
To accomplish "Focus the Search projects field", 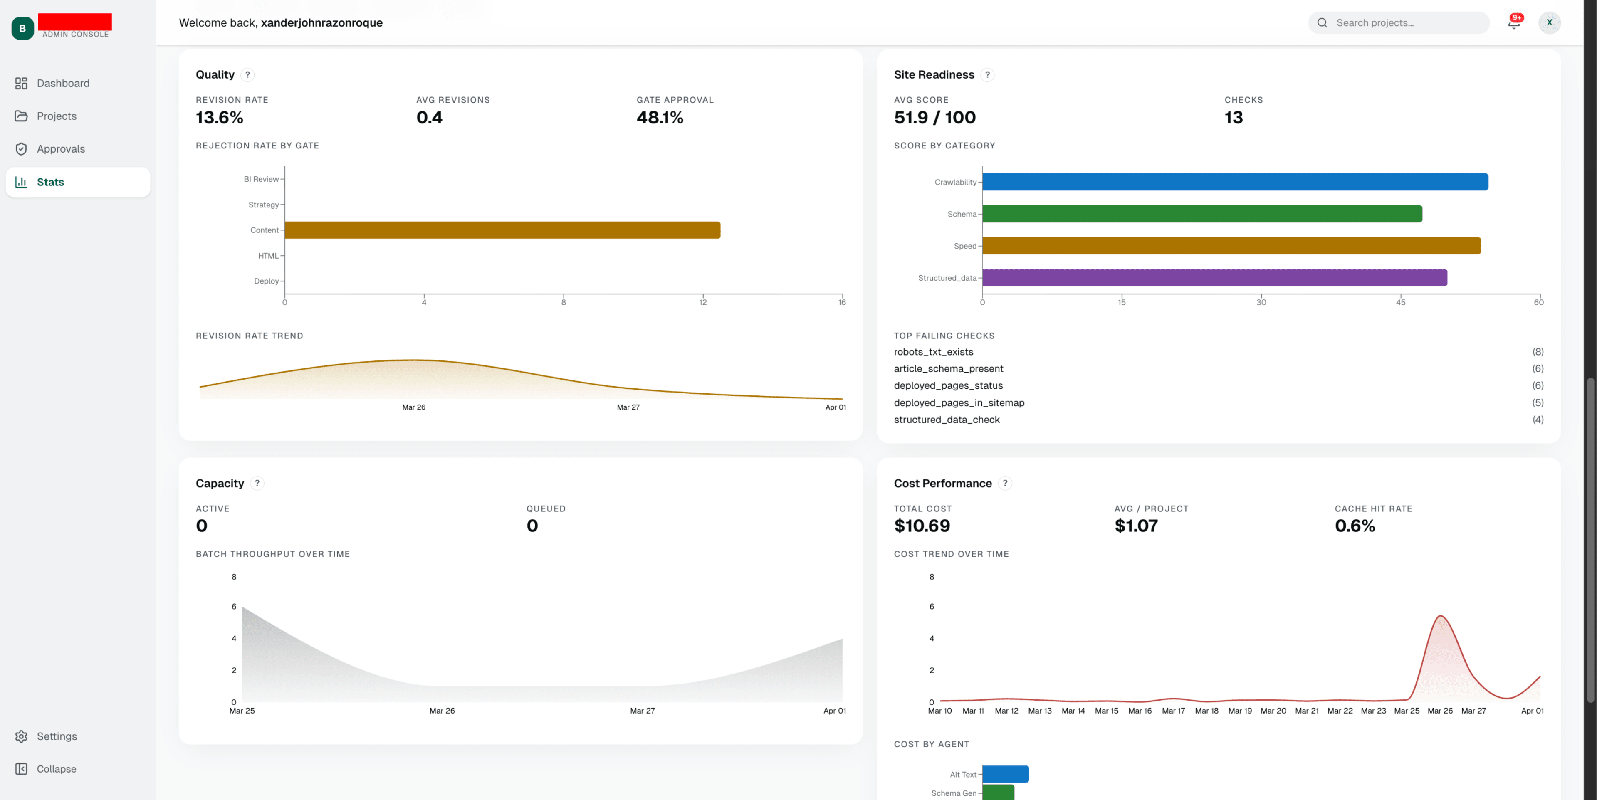I will coord(1399,23).
